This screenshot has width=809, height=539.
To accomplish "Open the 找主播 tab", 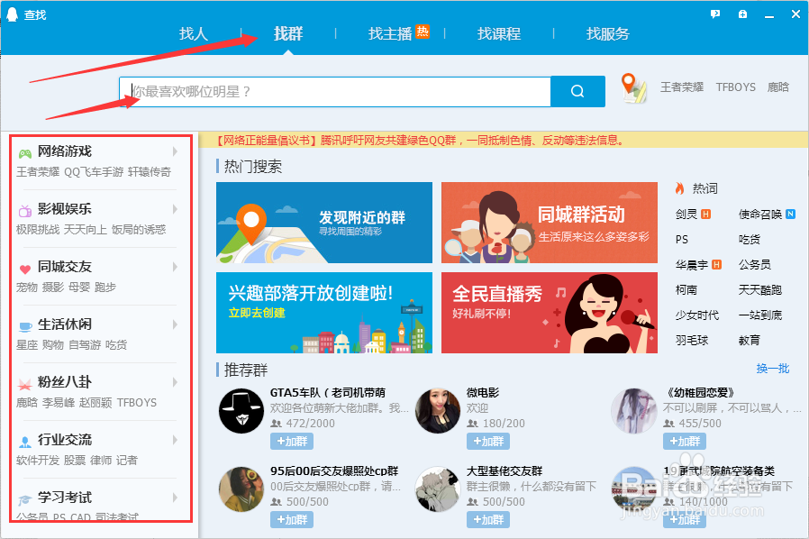I will [x=390, y=34].
